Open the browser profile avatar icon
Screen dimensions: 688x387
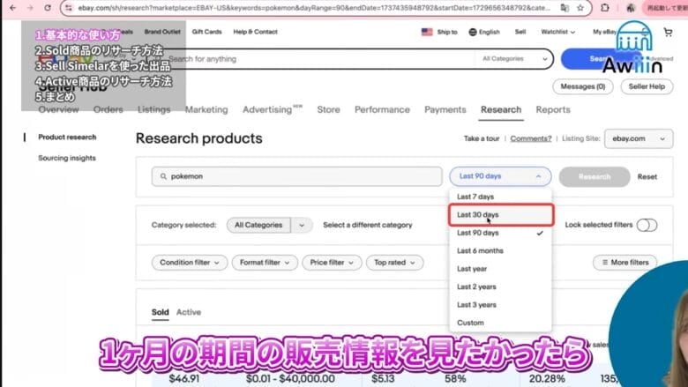click(631, 8)
